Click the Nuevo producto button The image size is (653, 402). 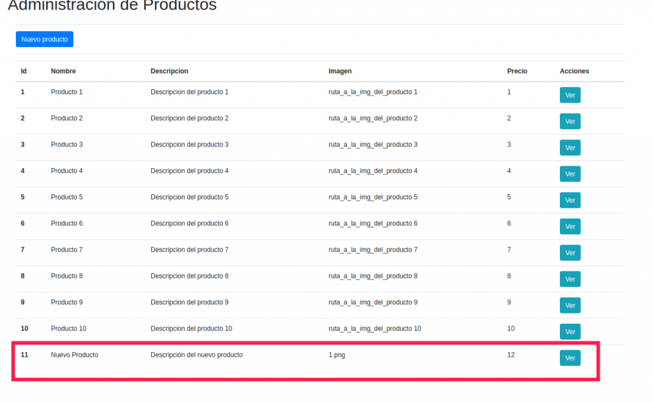pos(45,39)
